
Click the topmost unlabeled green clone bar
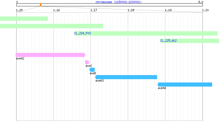coord(24,19)
